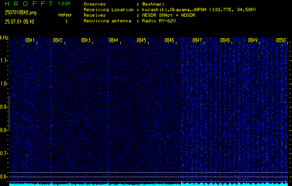Click the 0845 time marker label
The height and width of the screenshot is (186, 292).
pyautogui.click(x=141, y=40)
